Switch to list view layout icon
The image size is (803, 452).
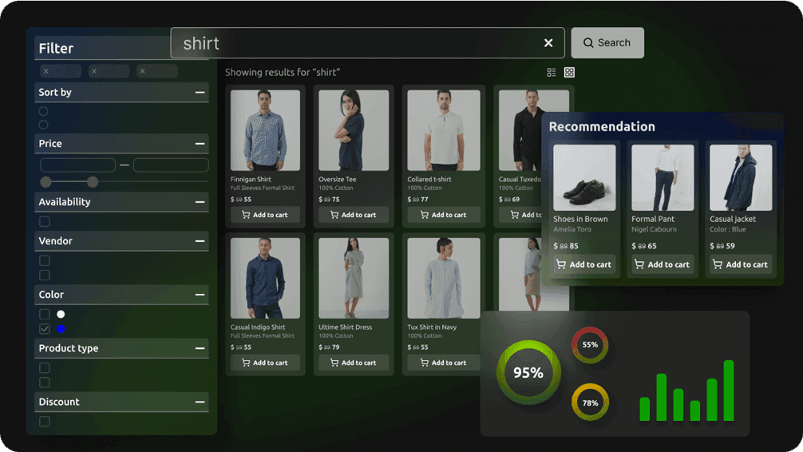pyautogui.click(x=552, y=73)
